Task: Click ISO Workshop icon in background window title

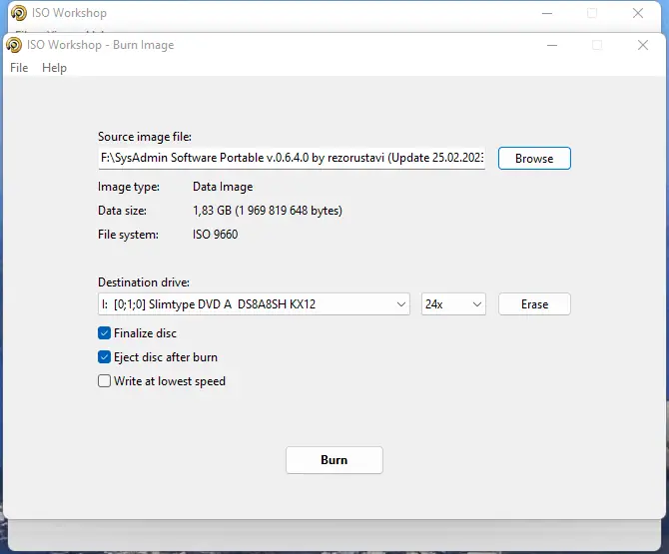Action: point(19,13)
